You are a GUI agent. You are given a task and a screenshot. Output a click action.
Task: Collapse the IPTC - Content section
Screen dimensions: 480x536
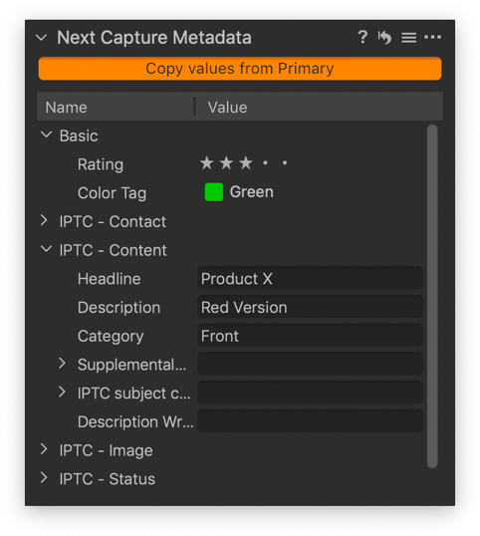click(46, 249)
